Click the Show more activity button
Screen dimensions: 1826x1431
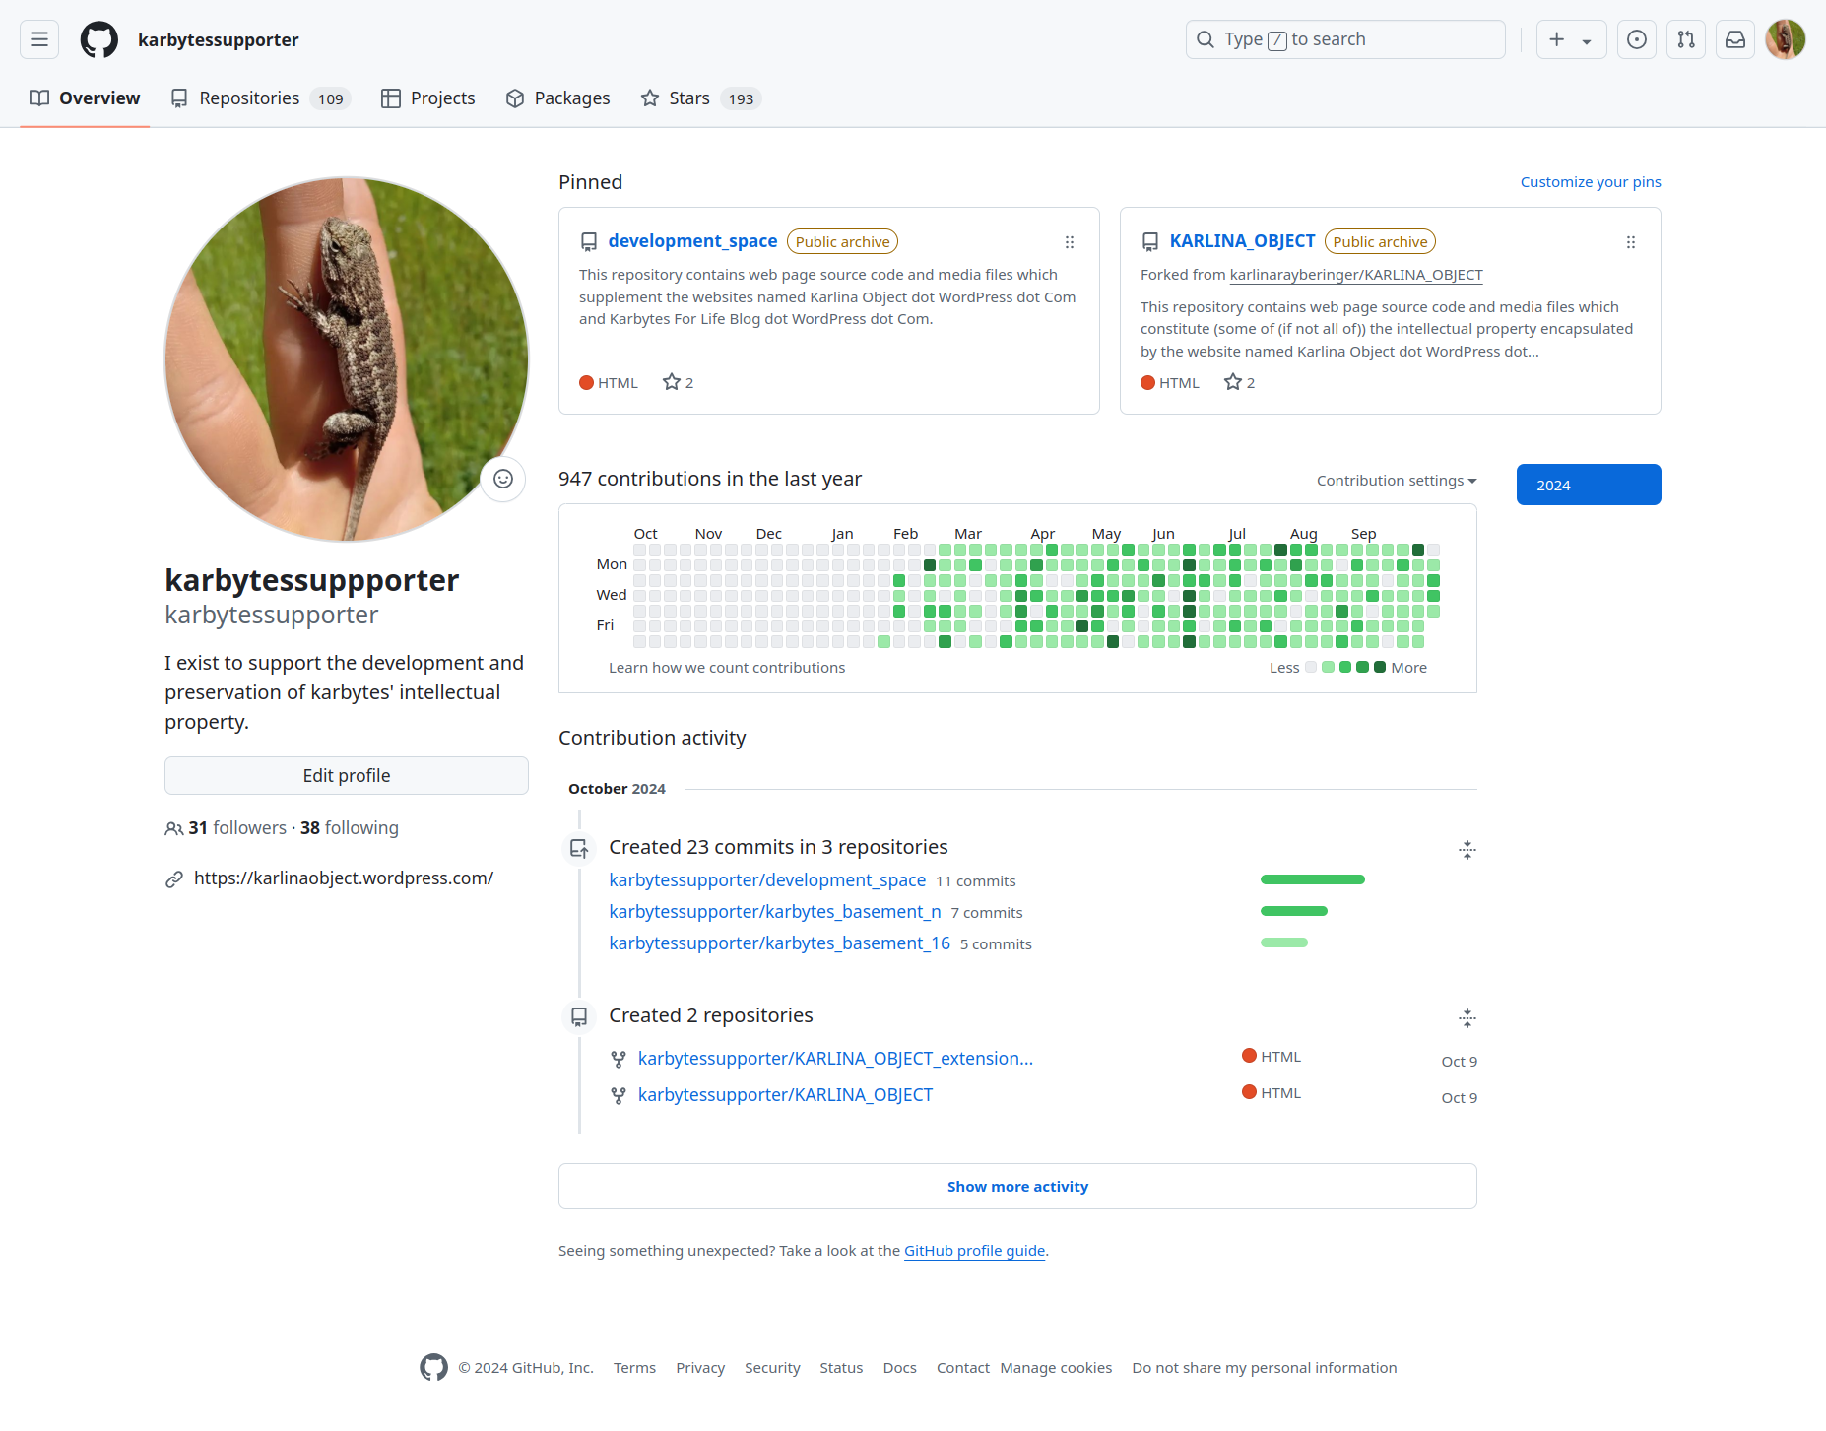tap(1017, 1187)
